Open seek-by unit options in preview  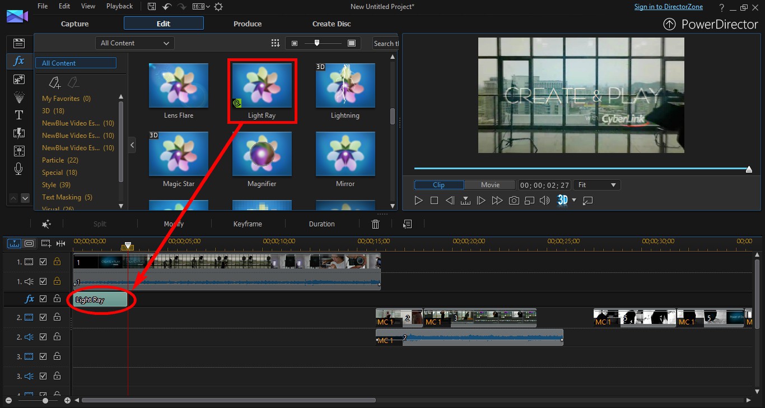click(465, 201)
